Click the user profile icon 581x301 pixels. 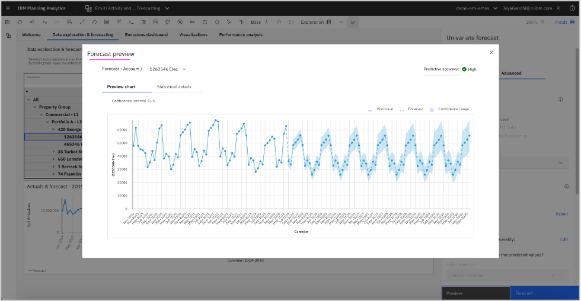[x=557, y=8]
